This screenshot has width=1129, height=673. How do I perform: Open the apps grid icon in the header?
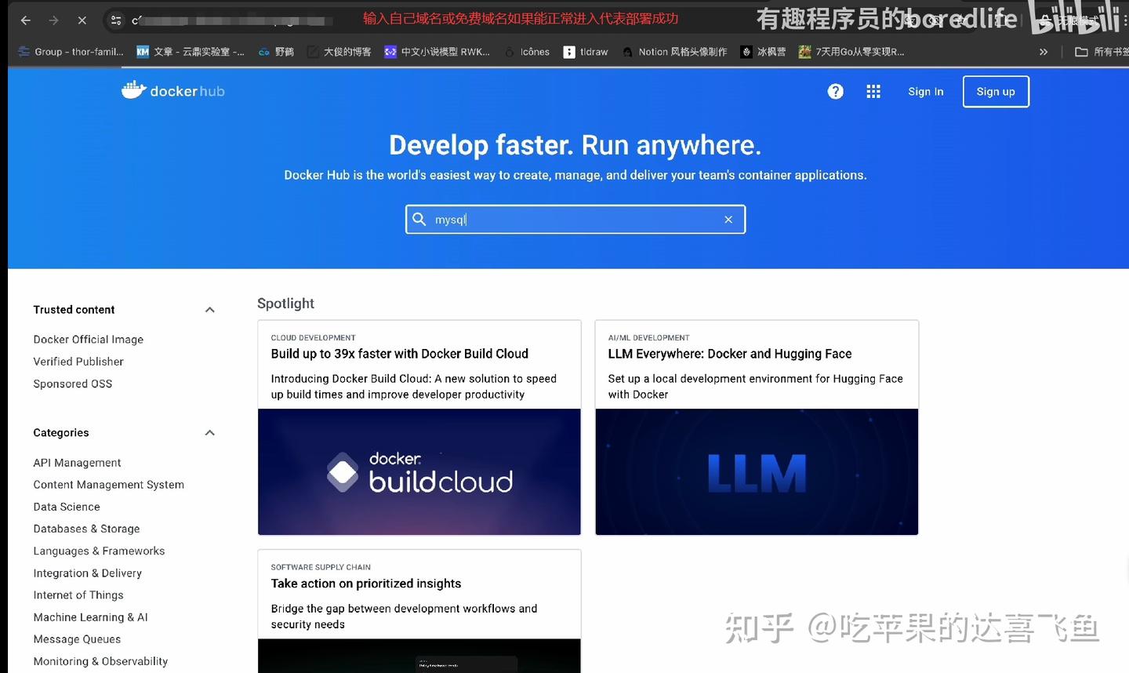873,91
